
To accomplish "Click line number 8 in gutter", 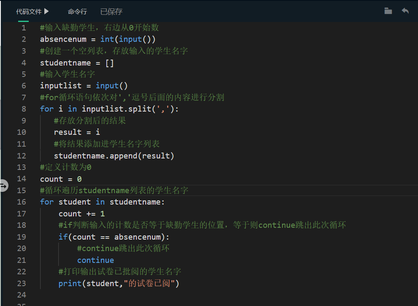I will coord(24,109).
